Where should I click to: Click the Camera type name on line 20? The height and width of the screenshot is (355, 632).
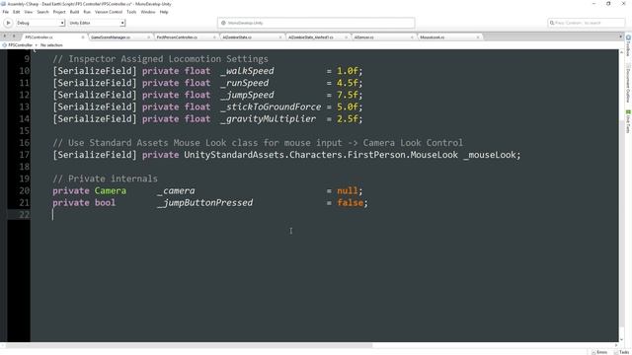111,190
